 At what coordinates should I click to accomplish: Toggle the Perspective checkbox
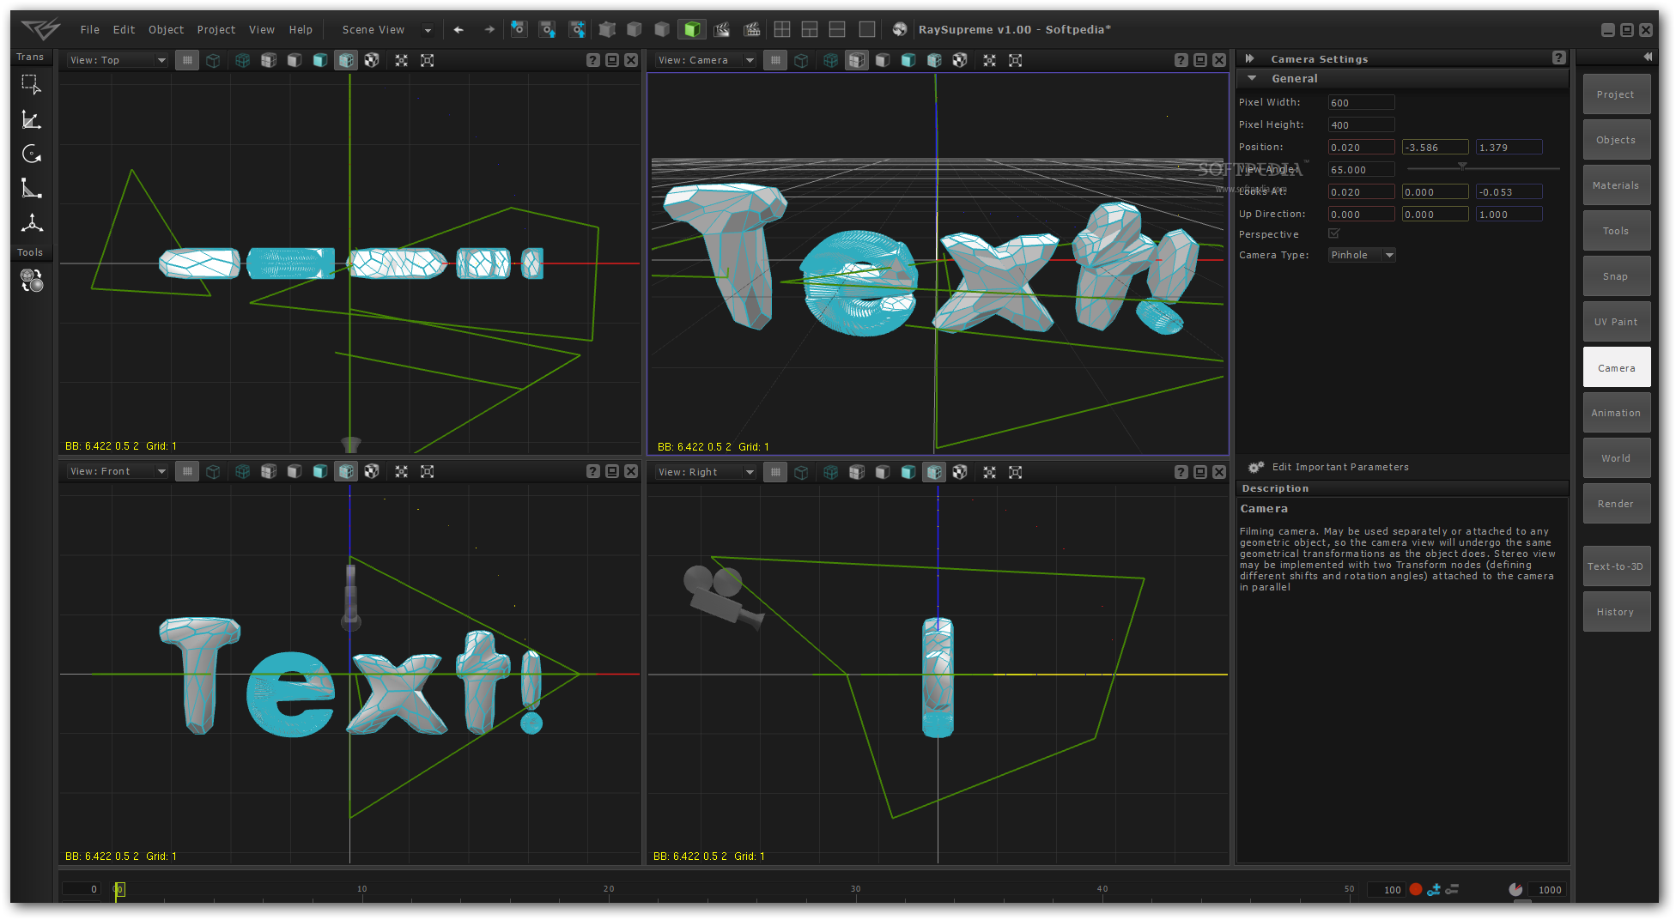click(1333, 233)
